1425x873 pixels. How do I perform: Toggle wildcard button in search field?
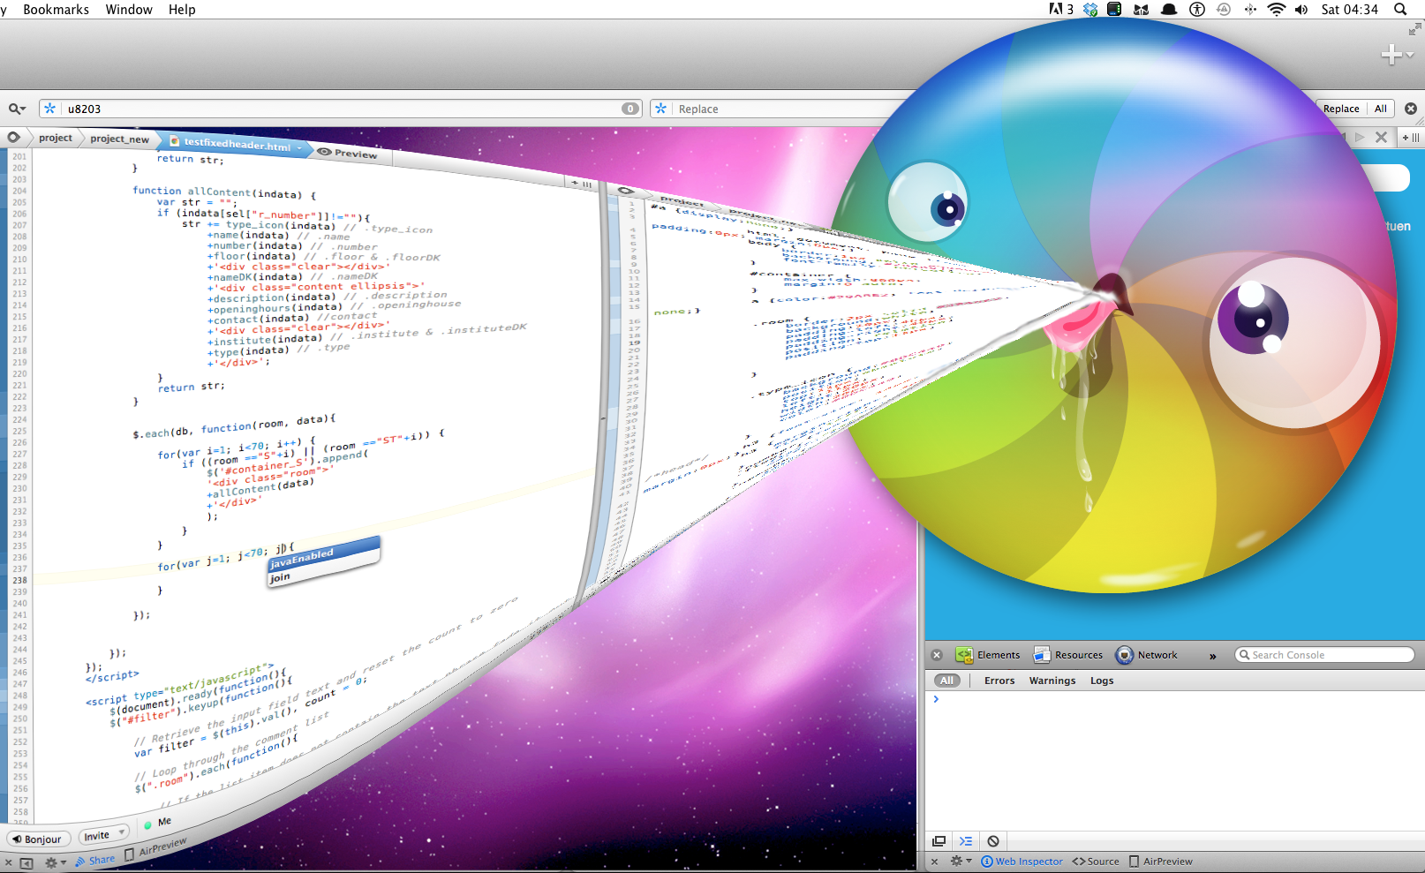49,109
